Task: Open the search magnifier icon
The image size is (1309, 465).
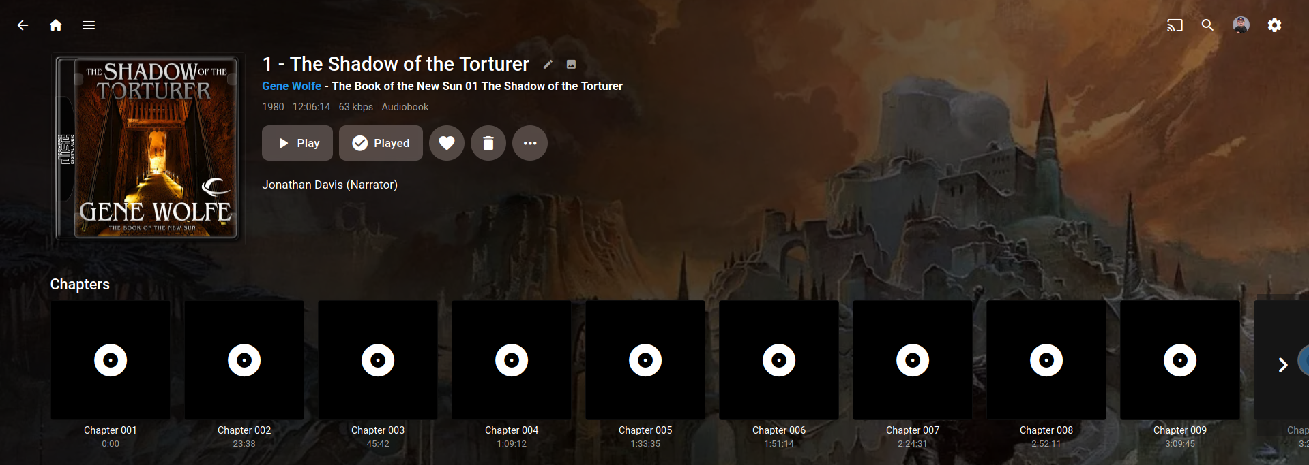Action: coord(1207,25)
